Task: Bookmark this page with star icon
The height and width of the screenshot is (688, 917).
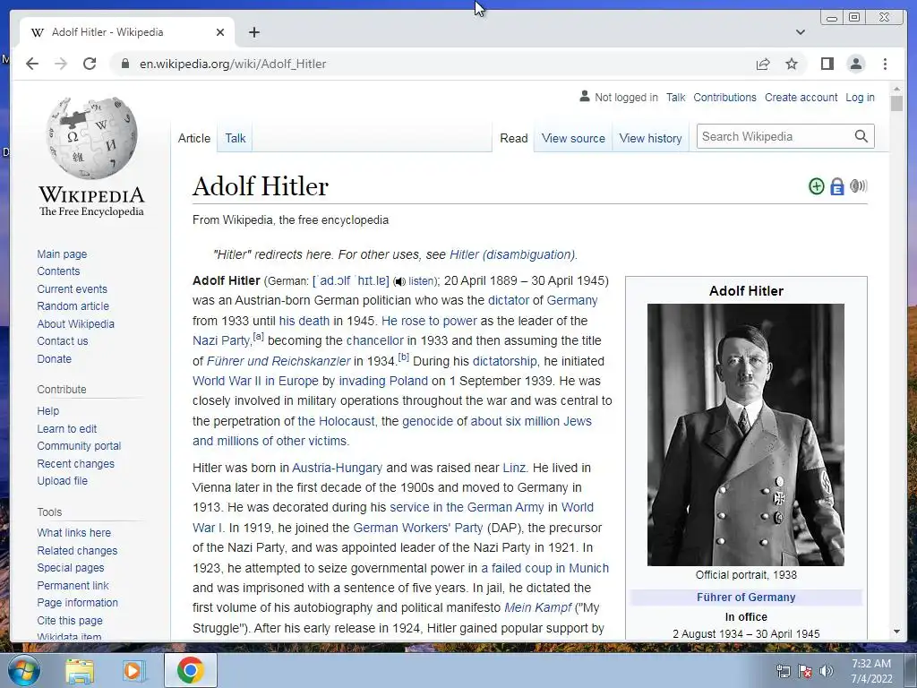Action: 792,64
